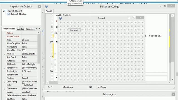178x100 pixels.
Task: Open the *Unit1 editor tab
Action: pyautogui.click(x=49, y=11)
